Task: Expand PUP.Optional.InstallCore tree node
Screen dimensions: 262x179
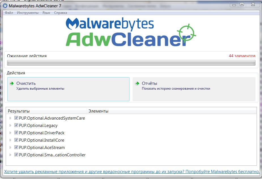Action: [10, 140]
